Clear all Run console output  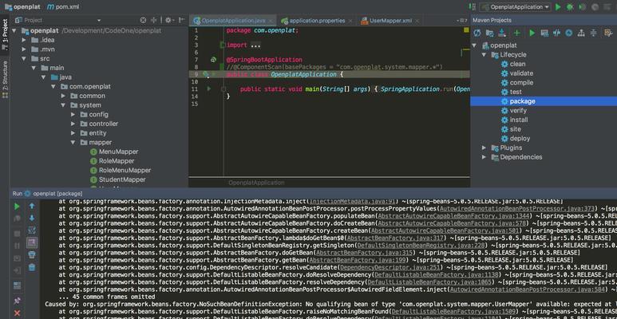click(x=32, y=267)
